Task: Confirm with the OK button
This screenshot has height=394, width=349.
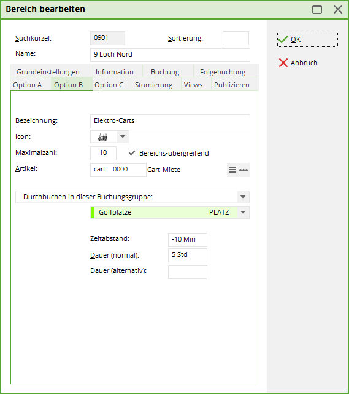Action: coord(307,39)
